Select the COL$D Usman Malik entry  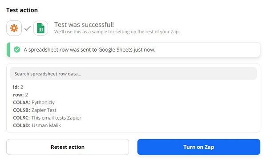click(x=37, y=125)
